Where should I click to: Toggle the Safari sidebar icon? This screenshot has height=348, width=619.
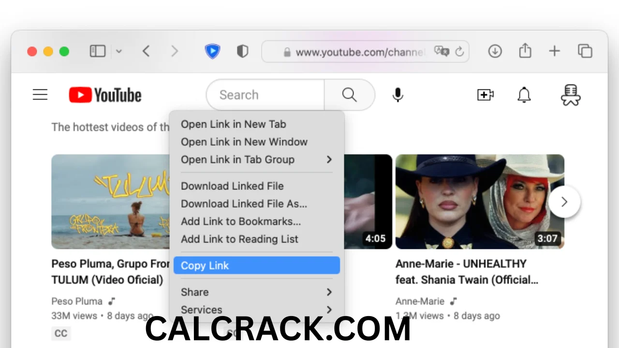(98, 51)
